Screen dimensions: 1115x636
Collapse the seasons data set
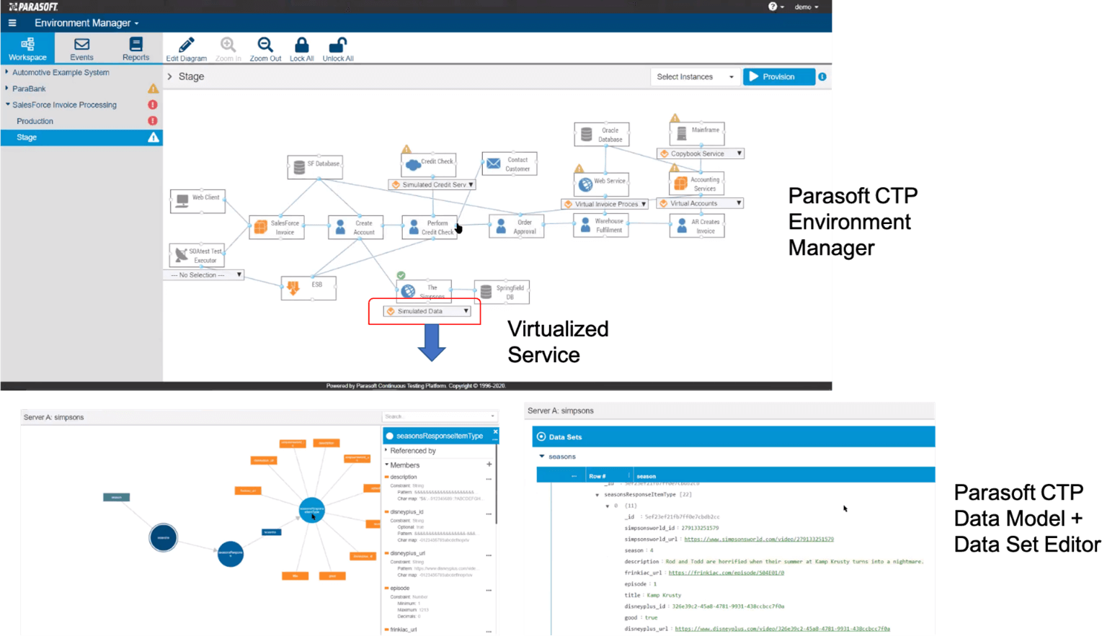coord(542,457)
